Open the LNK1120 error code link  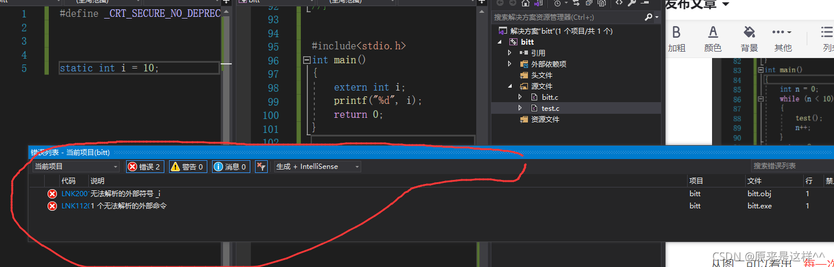[74, 205]
